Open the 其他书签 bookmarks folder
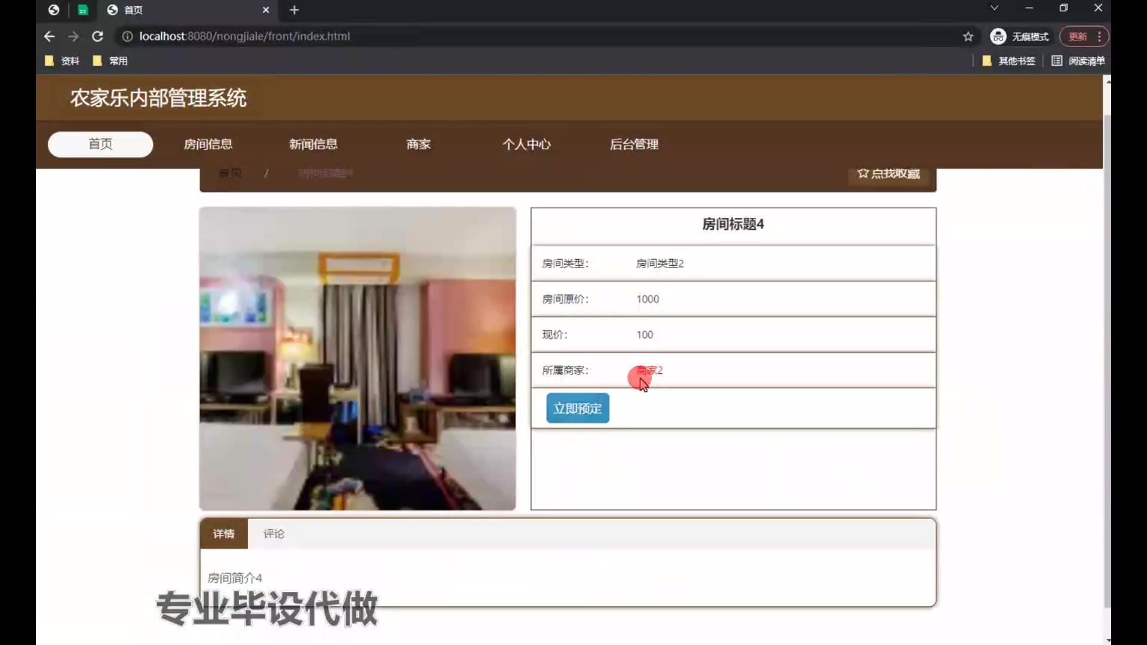 [x=1008, y=61]
